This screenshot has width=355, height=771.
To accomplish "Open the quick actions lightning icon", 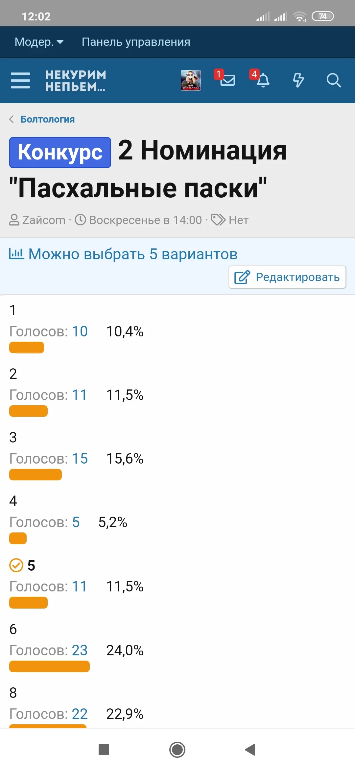I will (x=298, y=80).
